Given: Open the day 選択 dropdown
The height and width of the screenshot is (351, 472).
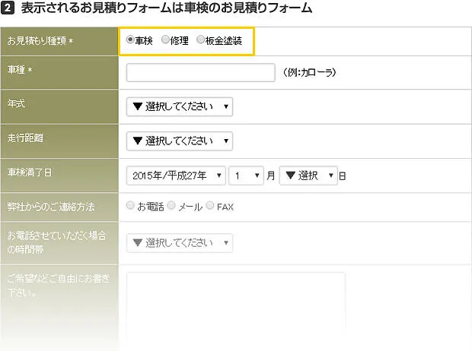Looking at the screenshot, I should (308, 175).
